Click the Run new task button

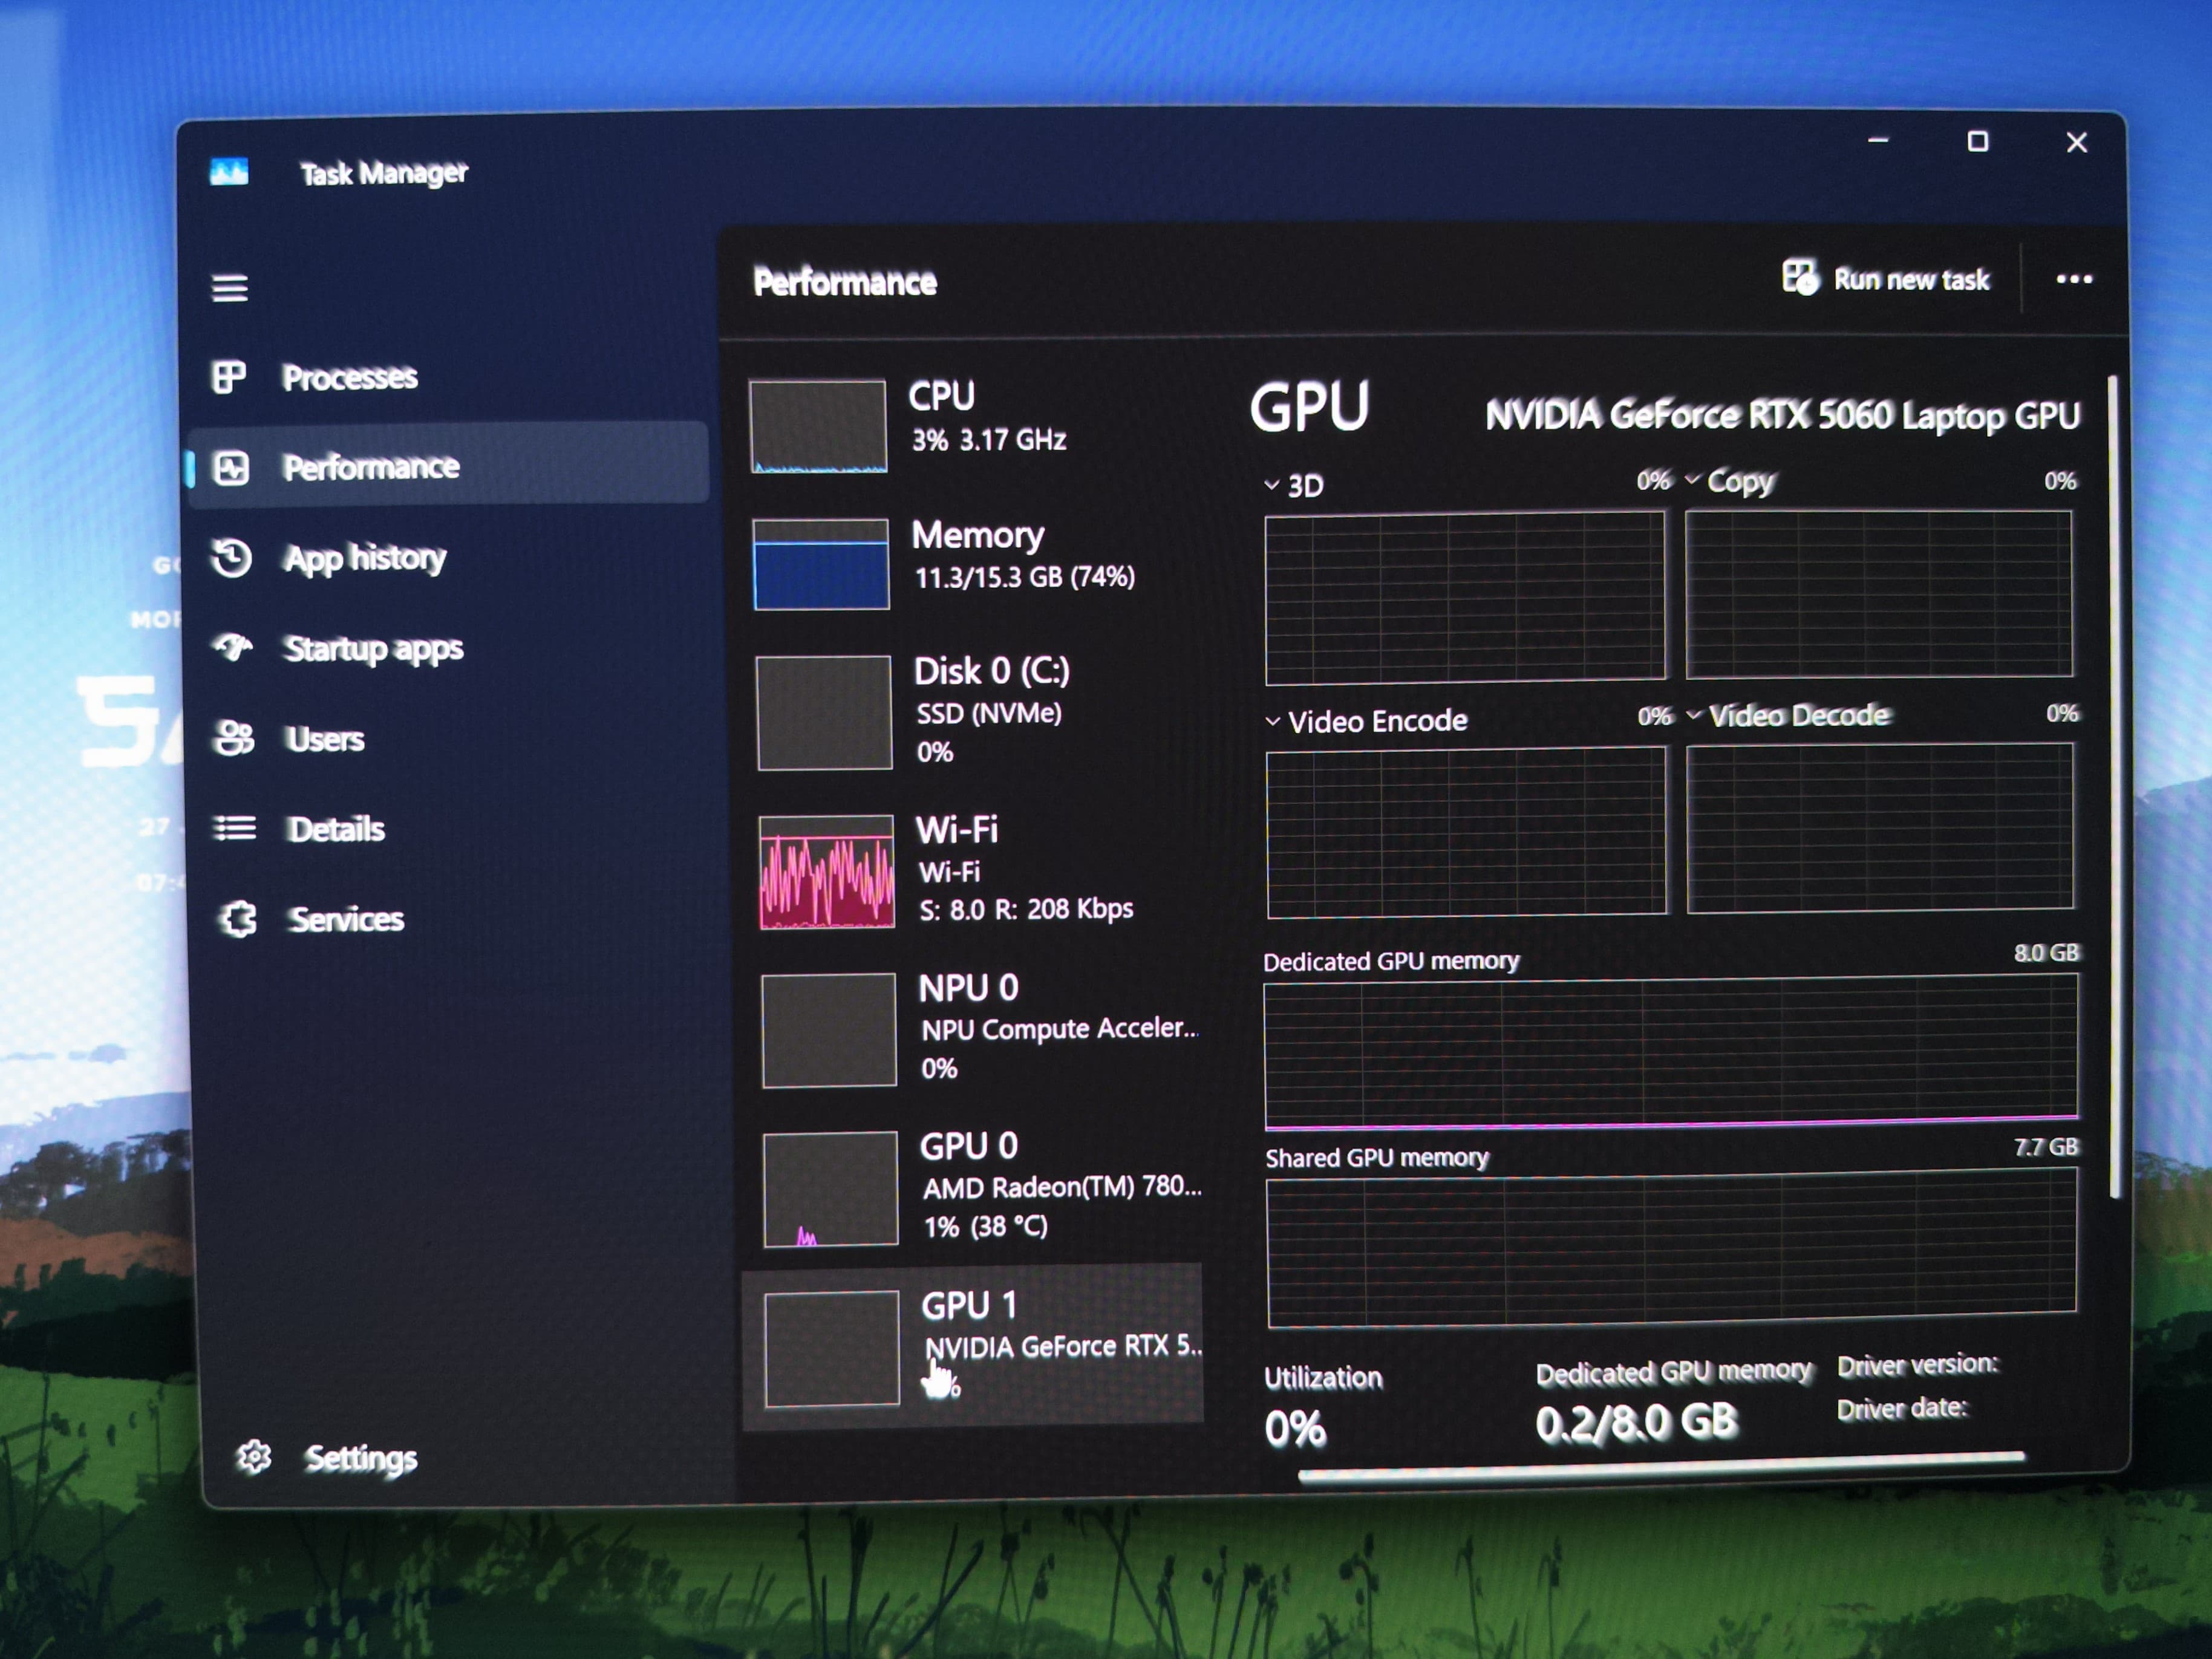point(1886,278)
